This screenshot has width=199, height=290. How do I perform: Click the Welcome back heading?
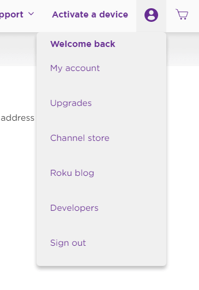(x=83, y=44)
